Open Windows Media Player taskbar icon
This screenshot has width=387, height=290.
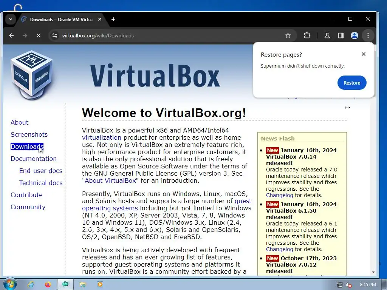100,285
